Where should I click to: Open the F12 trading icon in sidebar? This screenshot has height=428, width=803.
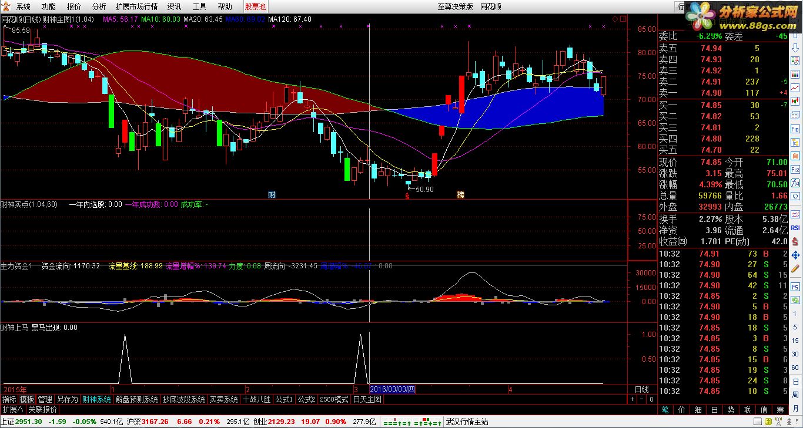pyautogui.click(x=795, y=170)
